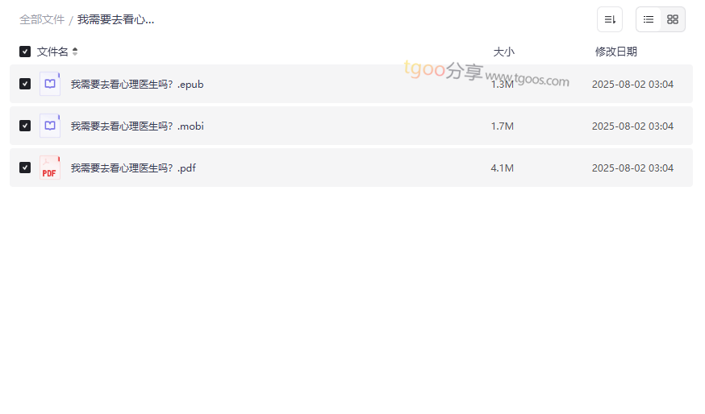The height and width of the screenshot is (414, 705).
Task: Click the epub file book icon
Action: [x=50, y=84]
